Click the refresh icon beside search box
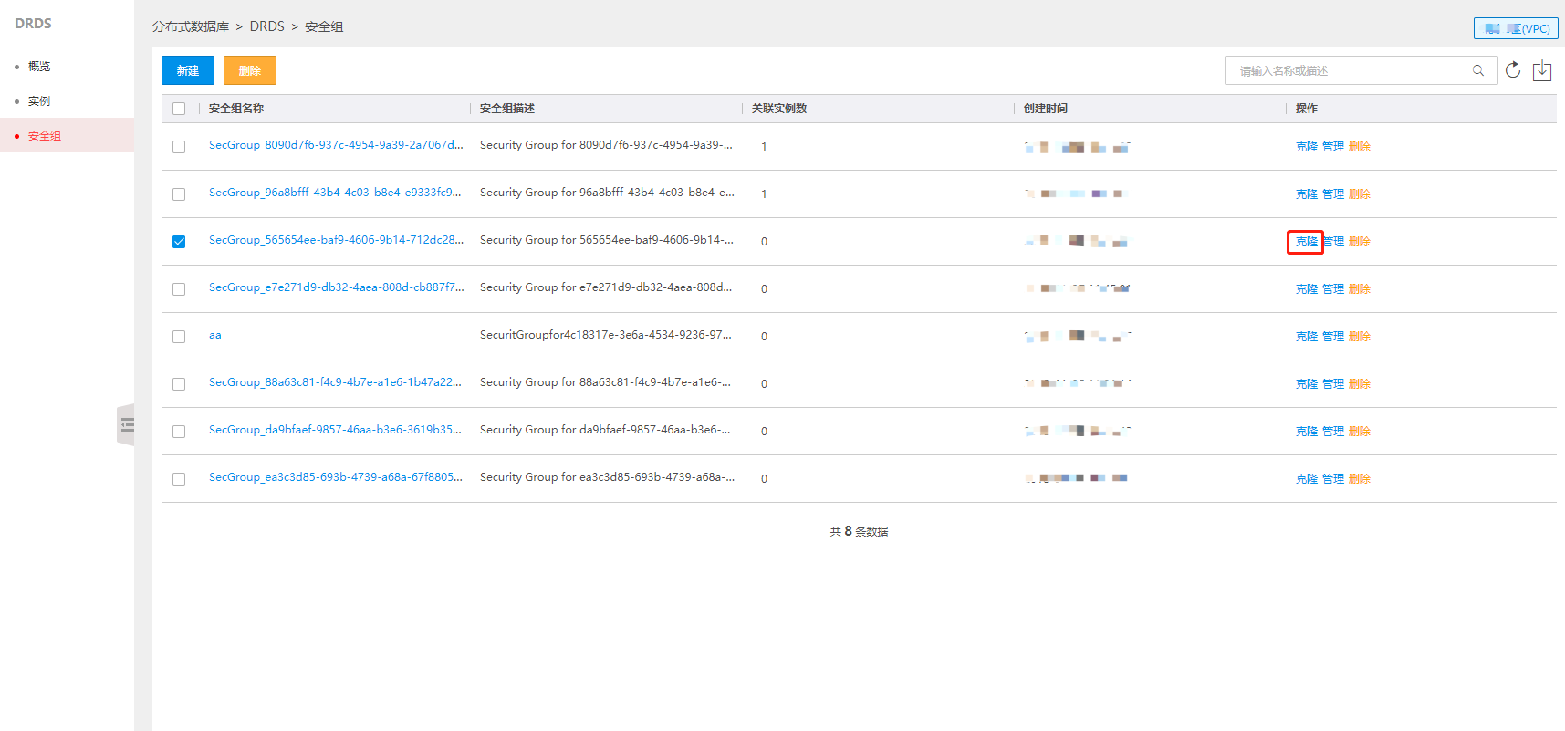 pyautogui.click(x=1513, y=70)
